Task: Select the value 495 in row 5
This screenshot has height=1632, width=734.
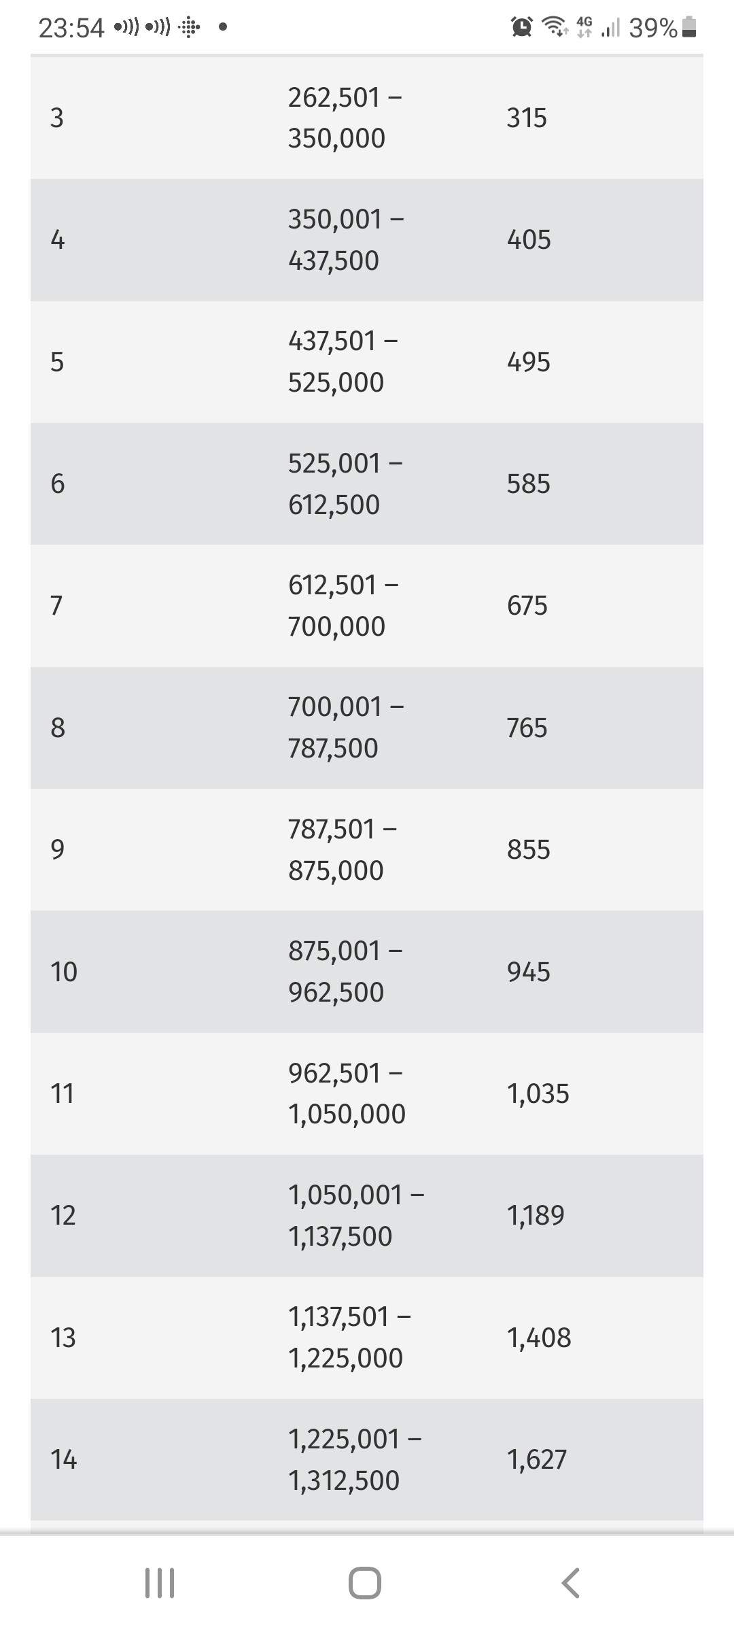Action: [x=529, y=362]
